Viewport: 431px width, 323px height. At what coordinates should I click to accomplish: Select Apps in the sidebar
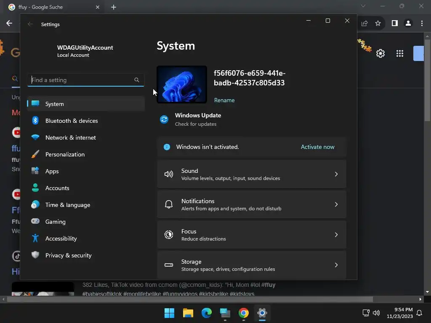[86, 171]
